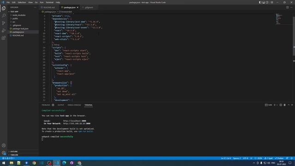The width and height of the screenshot is (295, 166).
Task: Open terminal launch profile dropdown arrow
Action: (x=277, y=105)
